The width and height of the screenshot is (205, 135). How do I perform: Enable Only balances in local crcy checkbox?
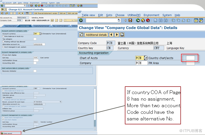pyautogui.click(x=3, y=36)
